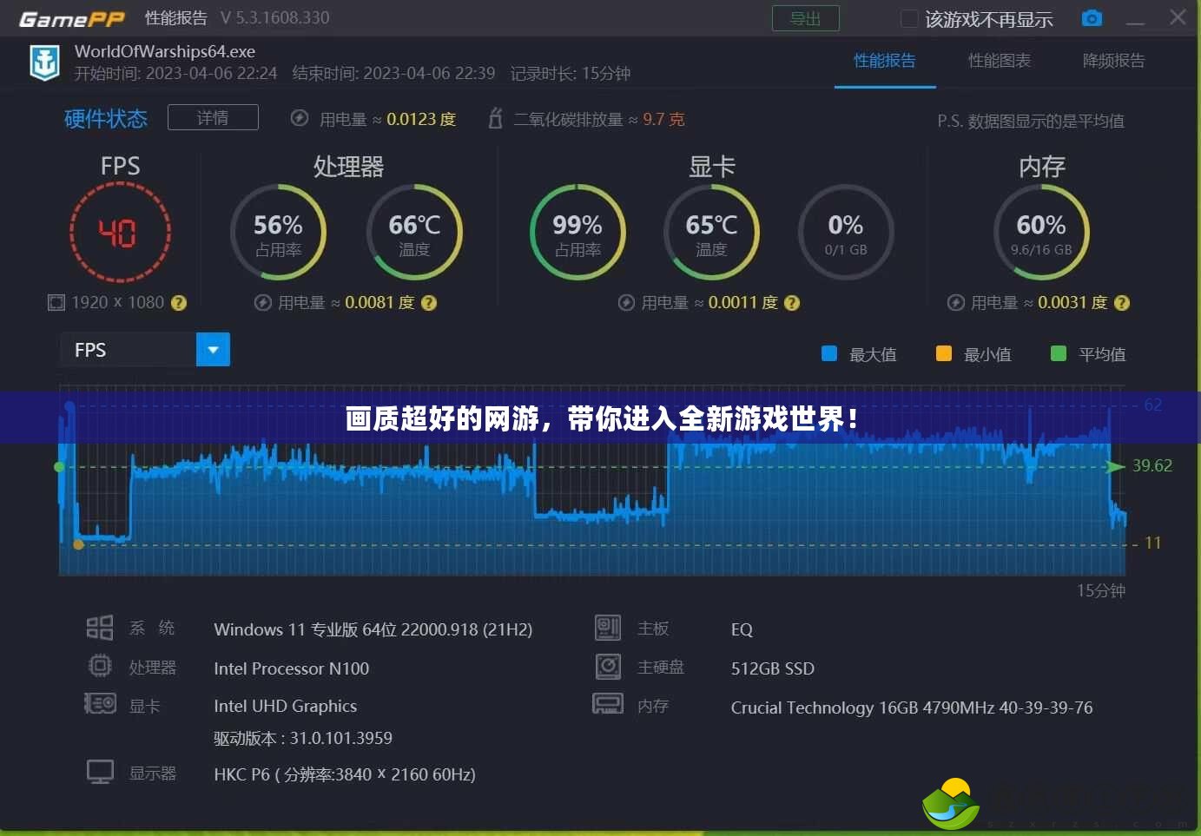Image resolution: width=1201 pixels, height=836 pixels.
Task: Click the GamePP logo
Action: [x=72, y=18]
